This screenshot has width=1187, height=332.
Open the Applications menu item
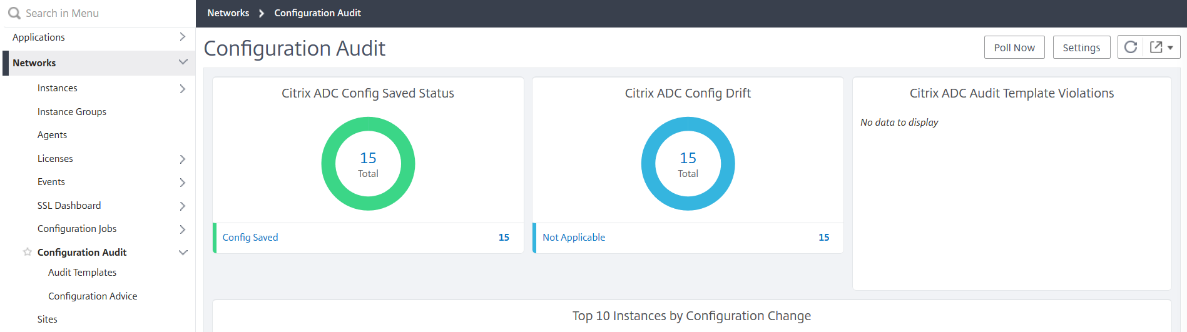pos(39,38)
